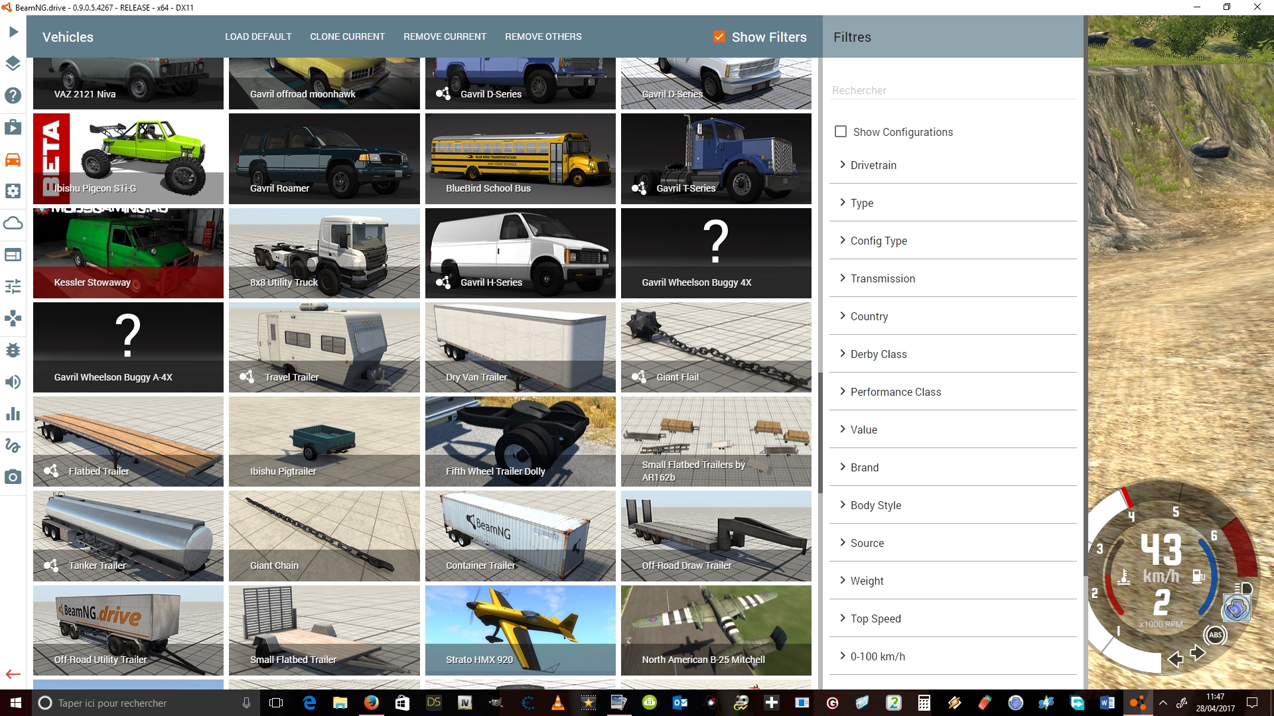The image size is (1274, 716).
Task: Open the tuning sliders icon in sidebar
Action: (13, 286)
